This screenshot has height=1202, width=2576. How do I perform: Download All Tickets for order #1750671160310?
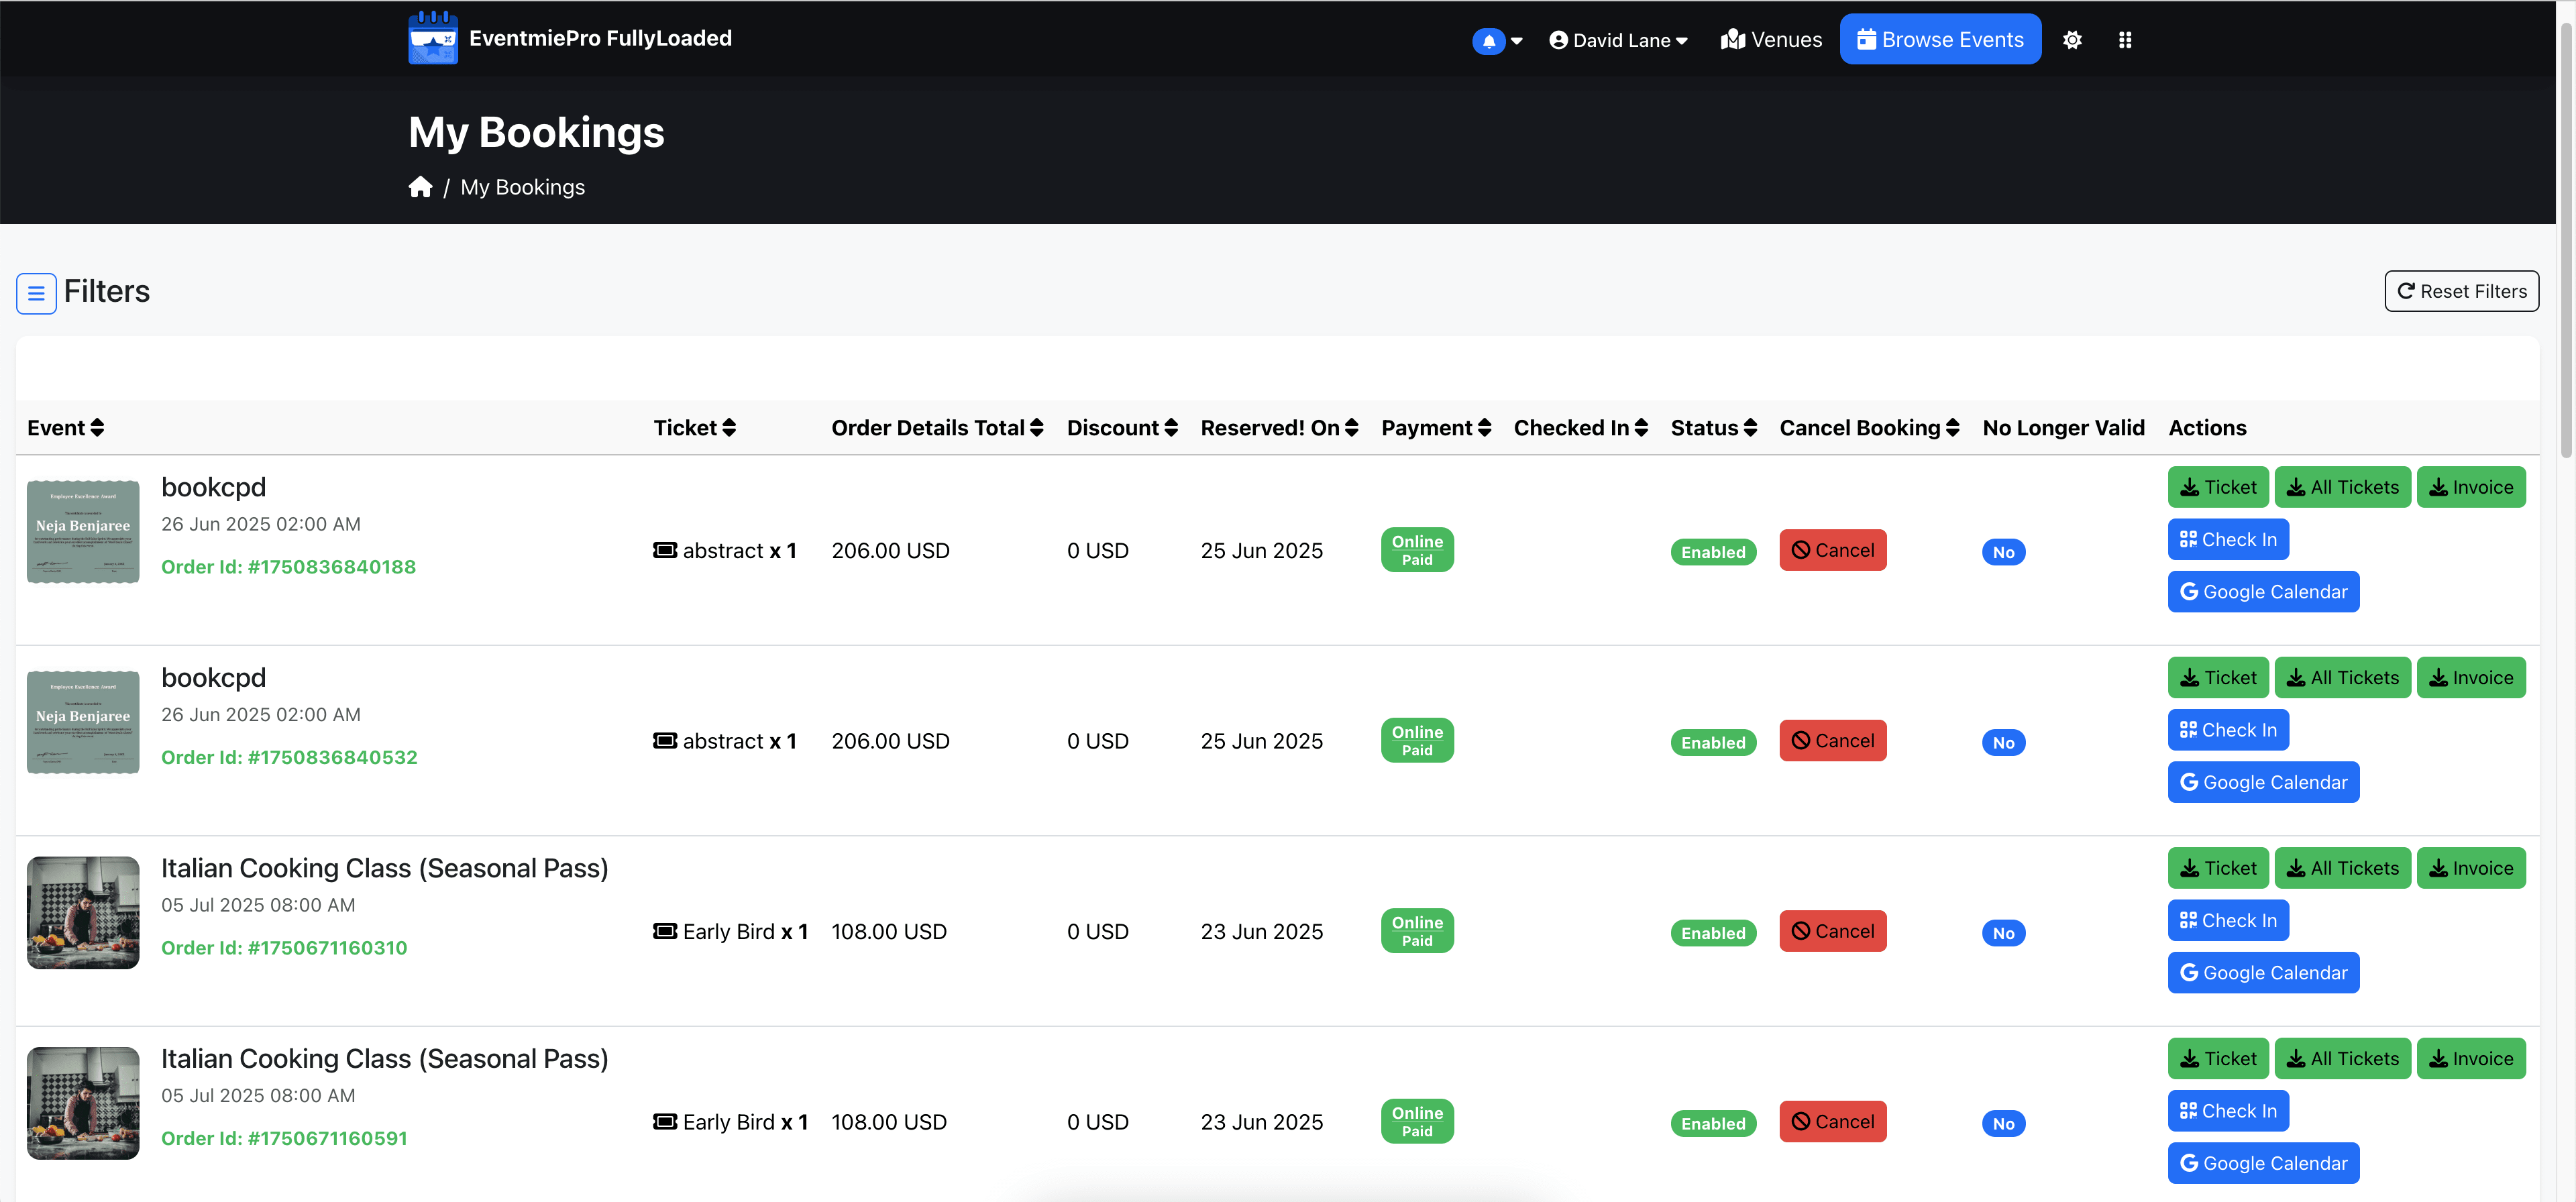2342,868
